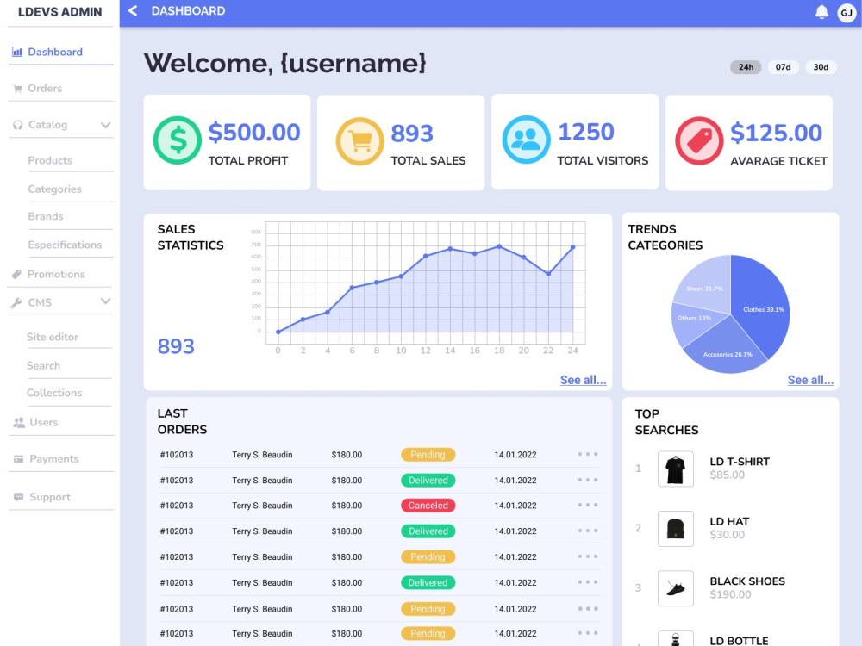This screenshot has width=862, height=646.
Task: Open the Especifications page
Action: [65, 245]
